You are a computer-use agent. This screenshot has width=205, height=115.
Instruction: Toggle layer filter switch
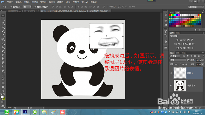[x=203, y=56]
